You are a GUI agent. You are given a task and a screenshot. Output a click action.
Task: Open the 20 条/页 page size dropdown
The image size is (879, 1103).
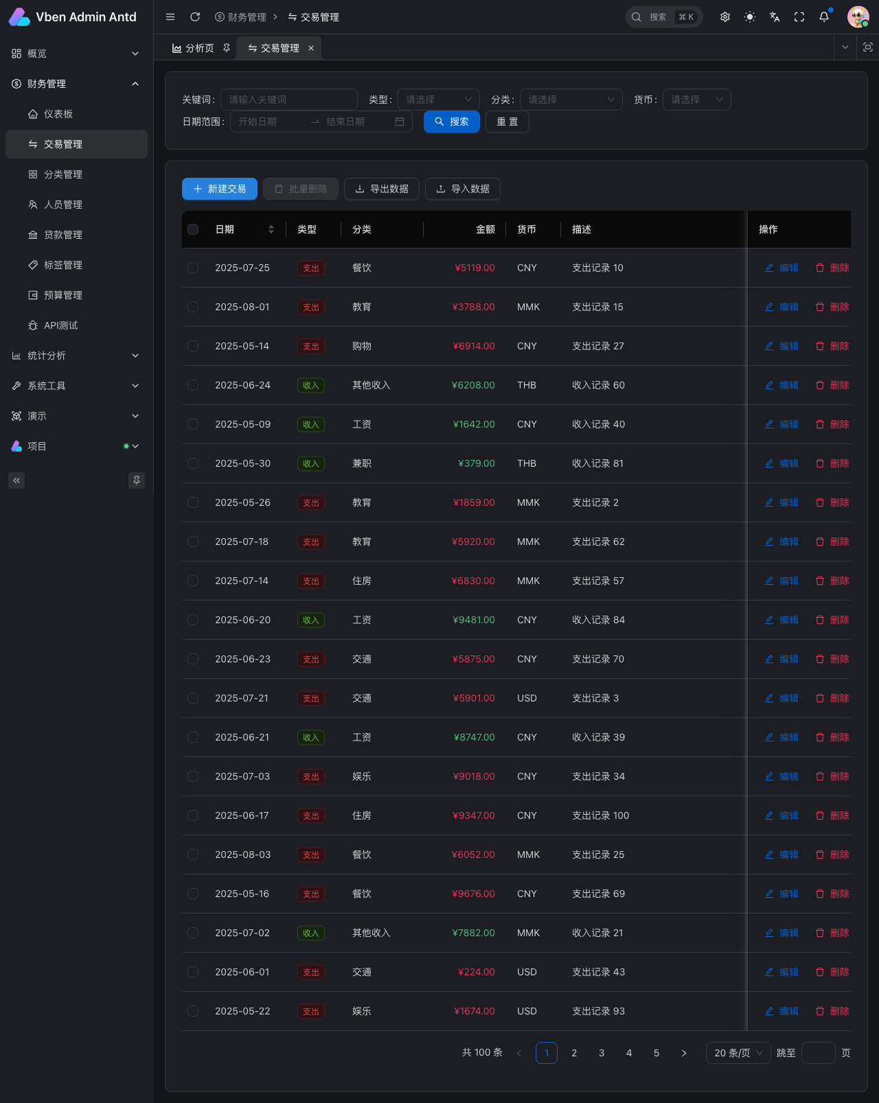(738, 1053)
